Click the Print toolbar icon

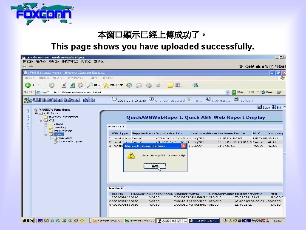pyautogui.click(x=149, y=85)
